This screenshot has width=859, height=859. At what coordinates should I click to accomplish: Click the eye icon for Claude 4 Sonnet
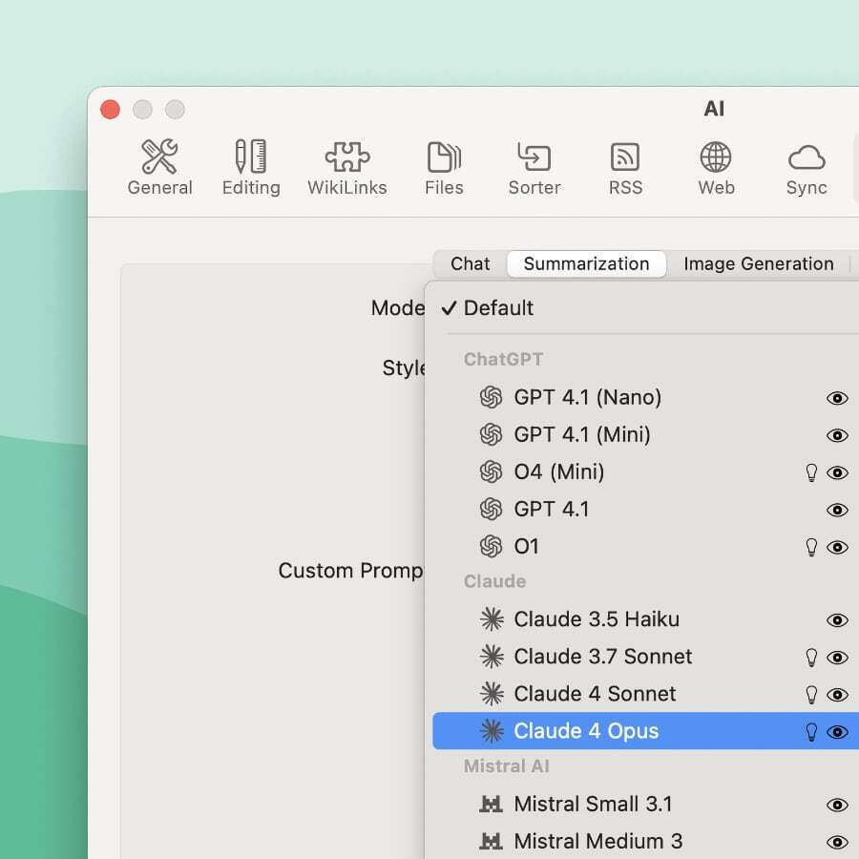[837, 695]
